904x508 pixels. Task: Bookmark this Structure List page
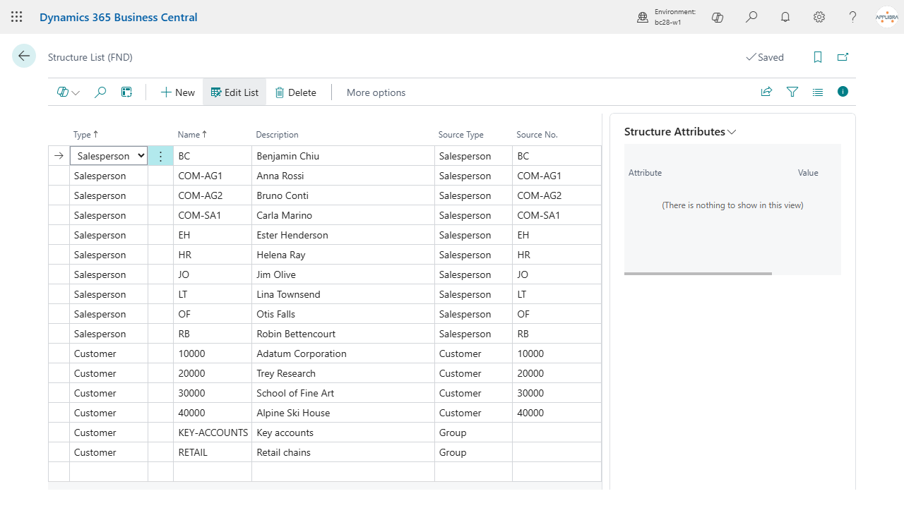click(818, 57)
